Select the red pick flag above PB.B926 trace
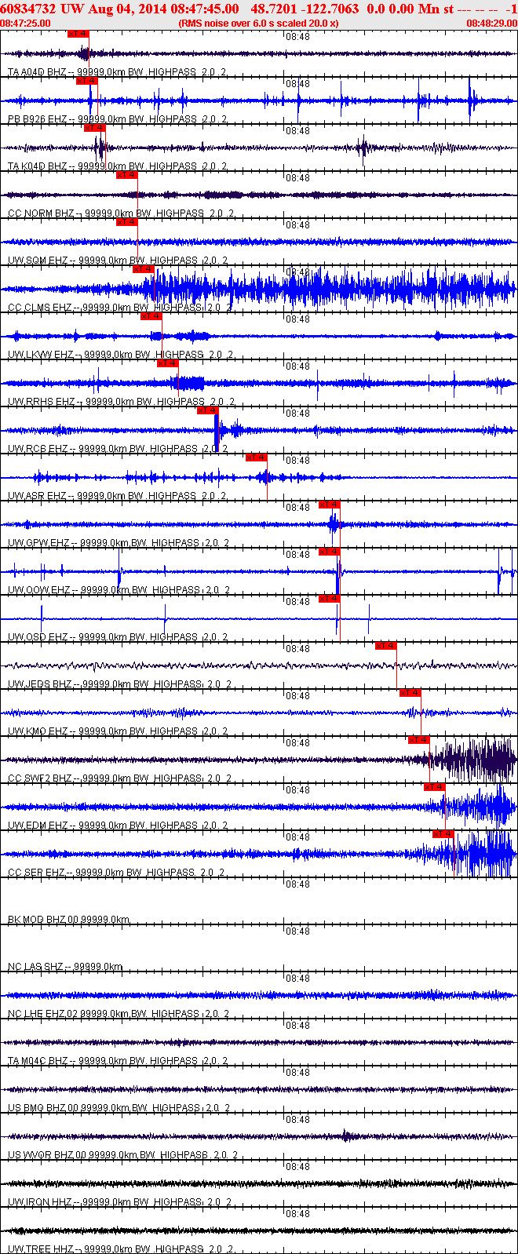Image resolution: width=518 pixels, height=1254 pixels. tap(87, 81)
